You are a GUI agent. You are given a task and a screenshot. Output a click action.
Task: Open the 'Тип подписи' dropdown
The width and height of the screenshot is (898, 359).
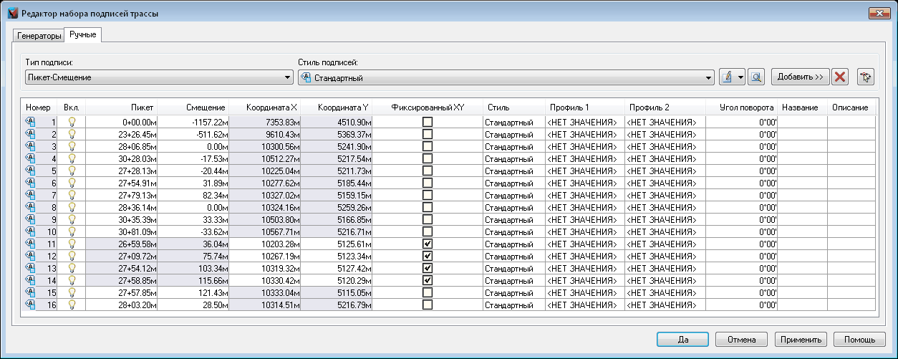click(288, 77)
